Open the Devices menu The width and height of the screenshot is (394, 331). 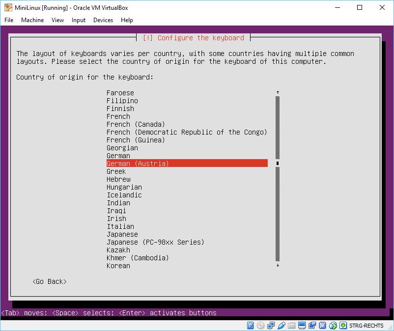click(x=103, y=20)
